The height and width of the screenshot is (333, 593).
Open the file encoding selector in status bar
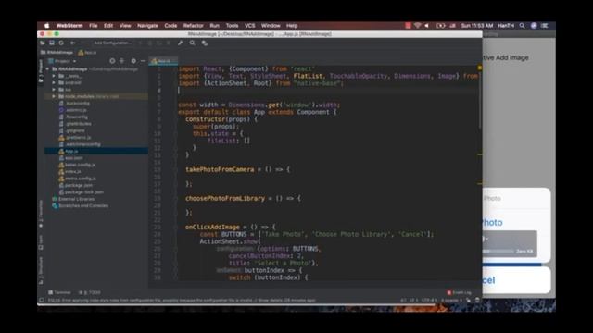point(429,300)
